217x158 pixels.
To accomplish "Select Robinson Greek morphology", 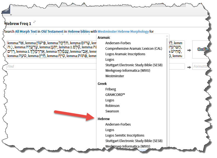I will click(x=112, y=106).
